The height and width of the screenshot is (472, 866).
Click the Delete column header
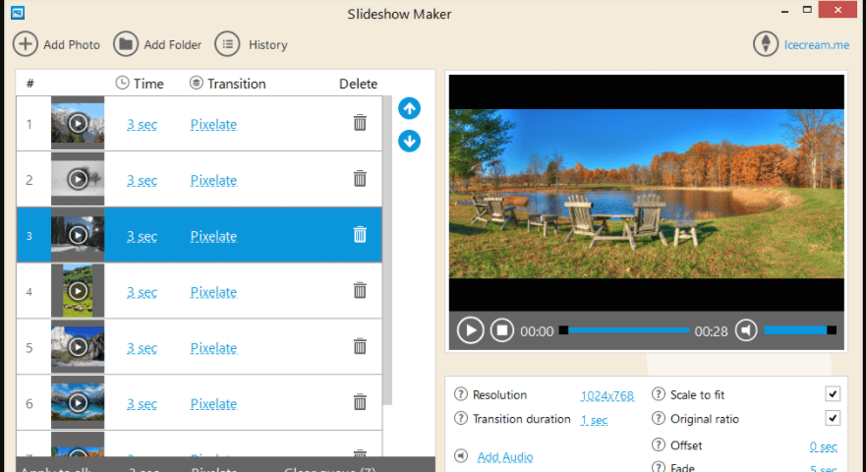pyautogui.click(x=358, y=84)
